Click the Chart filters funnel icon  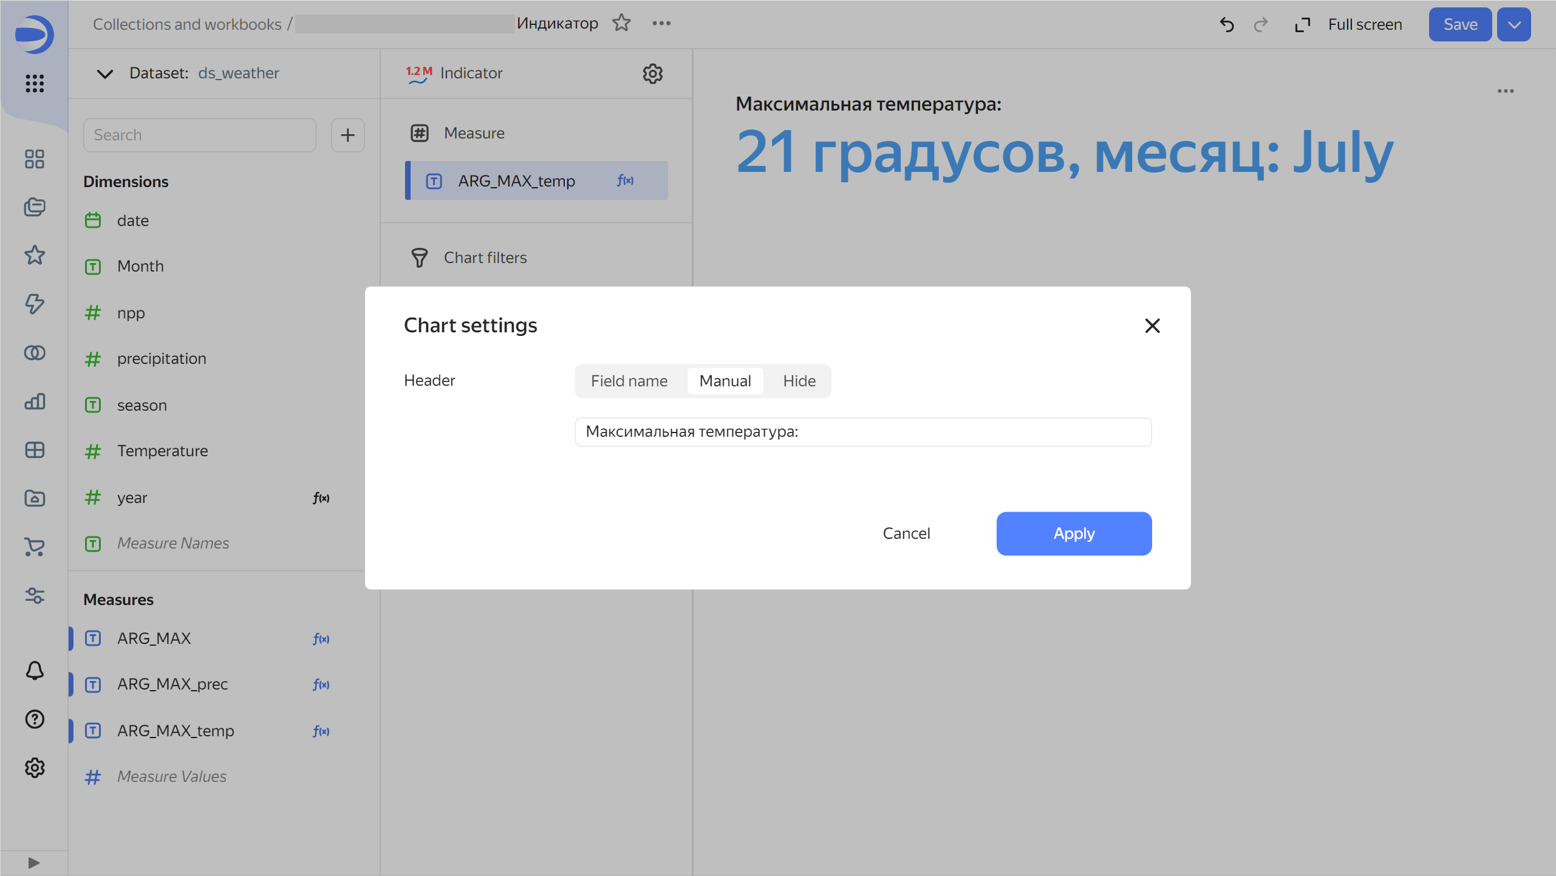pyautogui.click(x=419, y=258)
